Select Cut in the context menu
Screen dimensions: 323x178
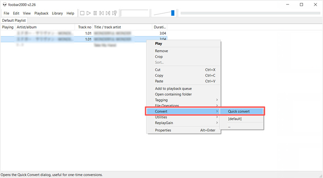[183, 70]
